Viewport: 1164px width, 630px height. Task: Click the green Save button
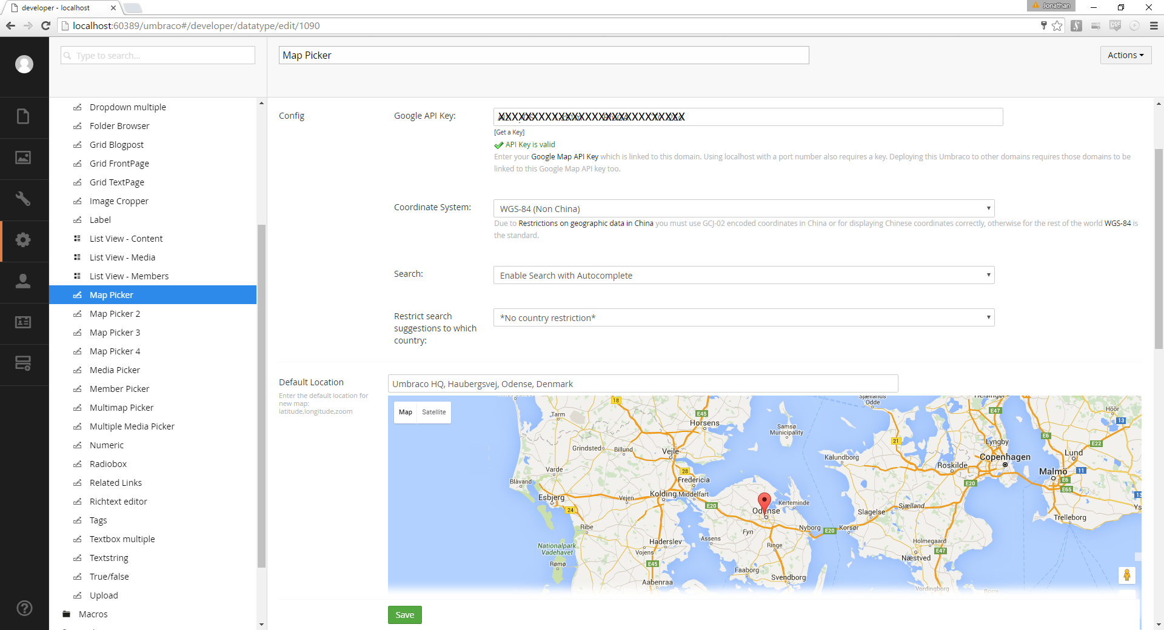404,615
